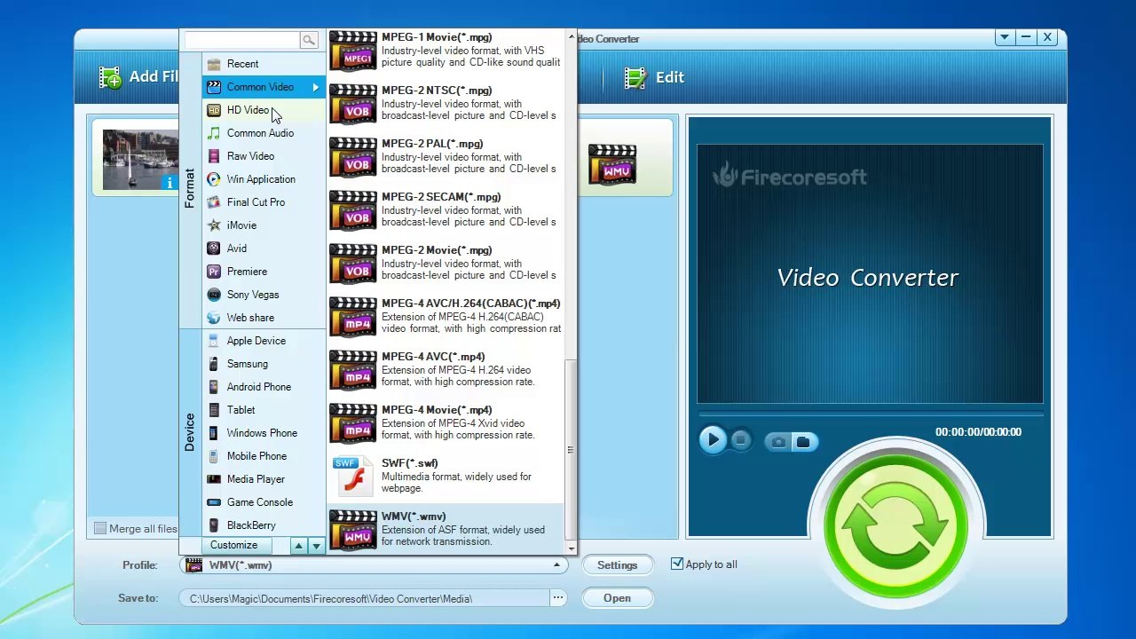Browse output folder with ellipsis button
This screenshot has width=1136, height=639.
pyautogui.click(x=558, y=598)
